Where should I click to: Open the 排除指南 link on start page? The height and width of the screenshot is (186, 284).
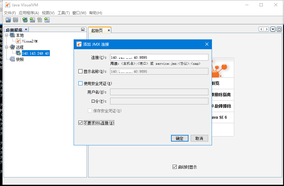(x=221, y=95)
